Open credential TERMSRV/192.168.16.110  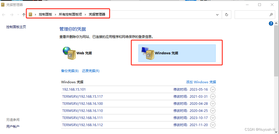pyautogui.click(x=82, y=111)
